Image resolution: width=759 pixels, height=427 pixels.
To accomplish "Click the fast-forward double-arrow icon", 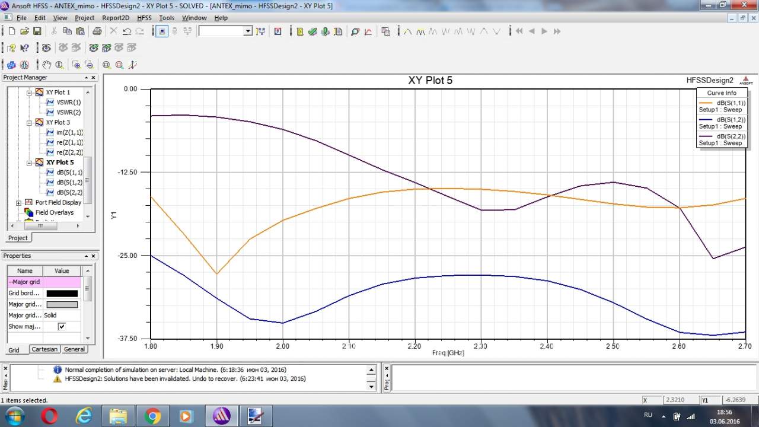I will (557, 31).
